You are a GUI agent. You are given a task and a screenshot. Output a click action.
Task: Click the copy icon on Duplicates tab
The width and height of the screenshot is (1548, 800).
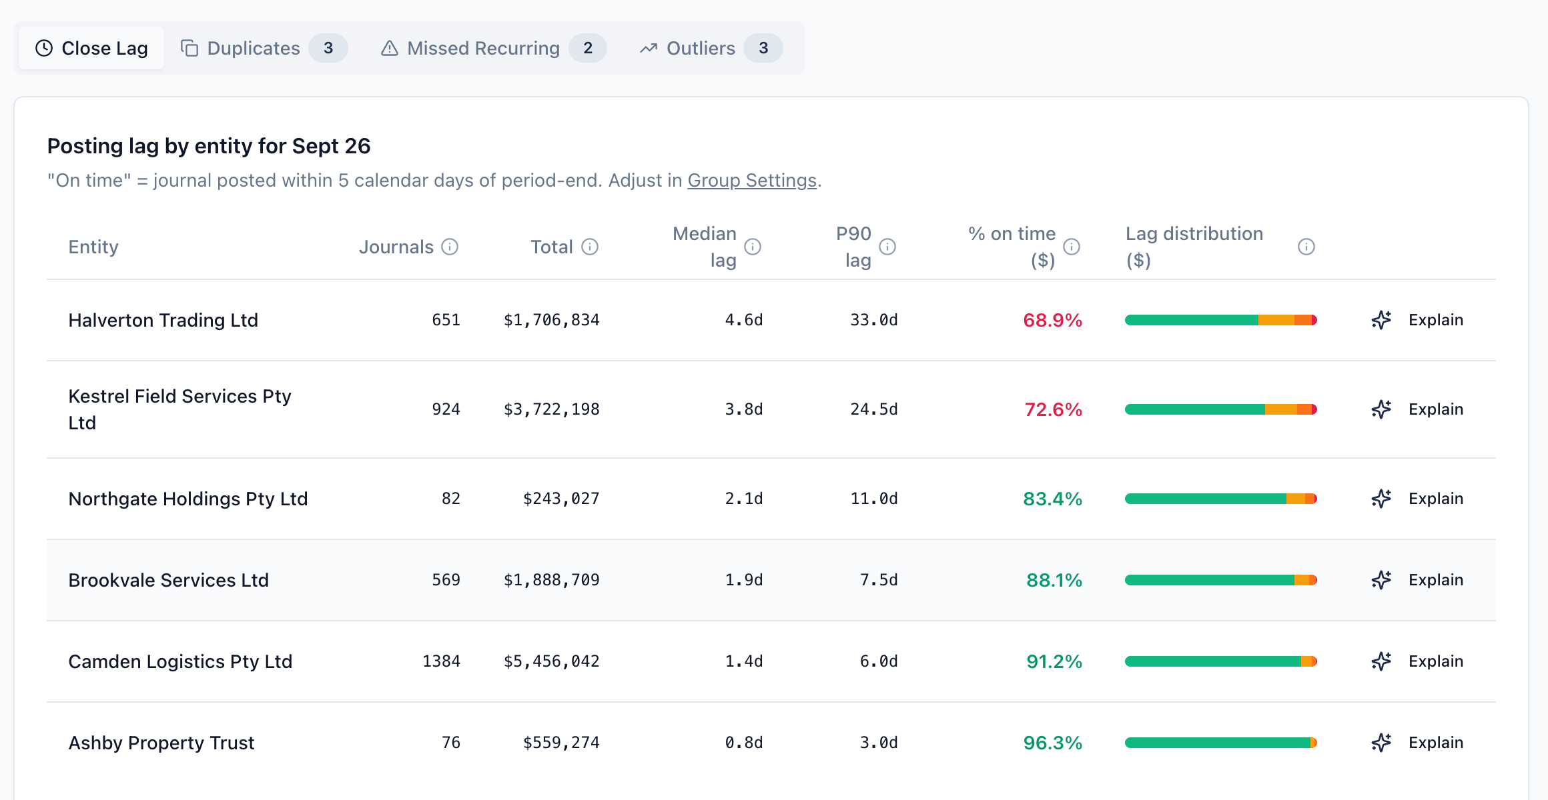(189, 48)
